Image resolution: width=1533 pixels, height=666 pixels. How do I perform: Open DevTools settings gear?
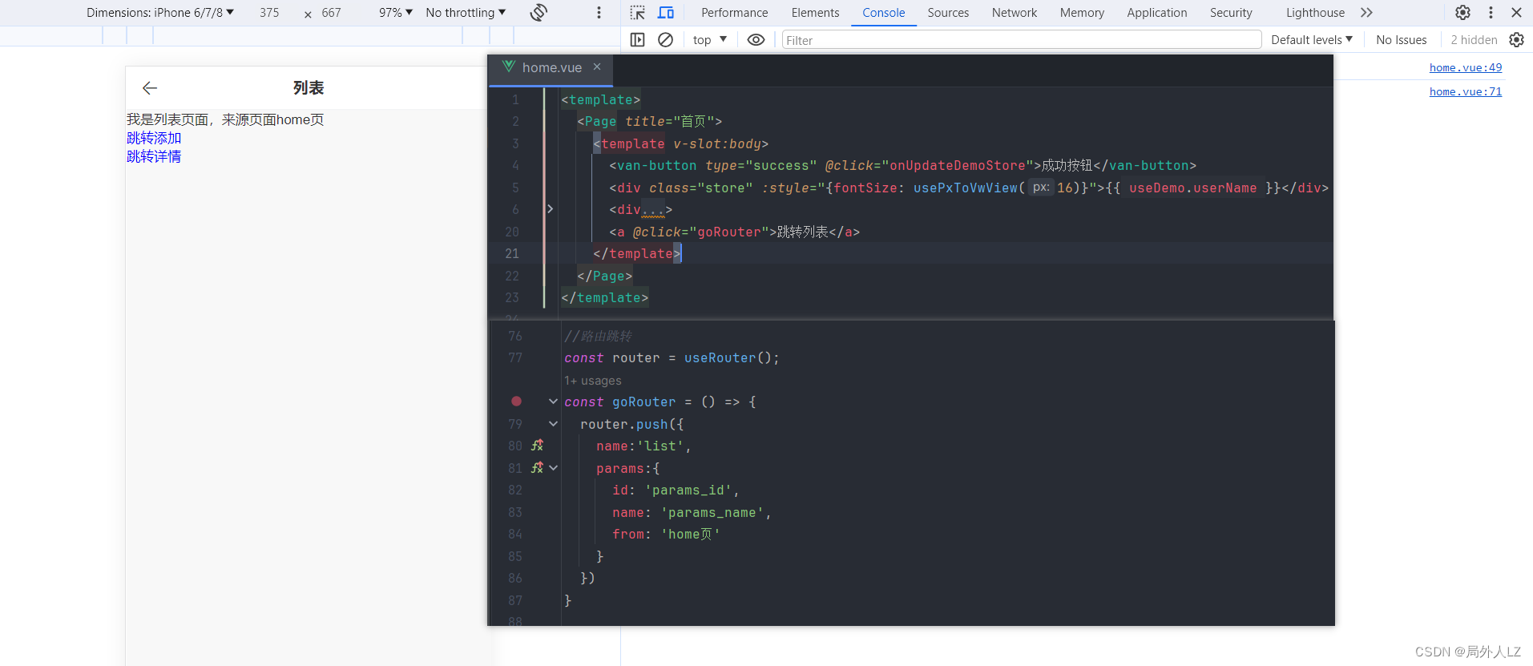click(1462, 12)
